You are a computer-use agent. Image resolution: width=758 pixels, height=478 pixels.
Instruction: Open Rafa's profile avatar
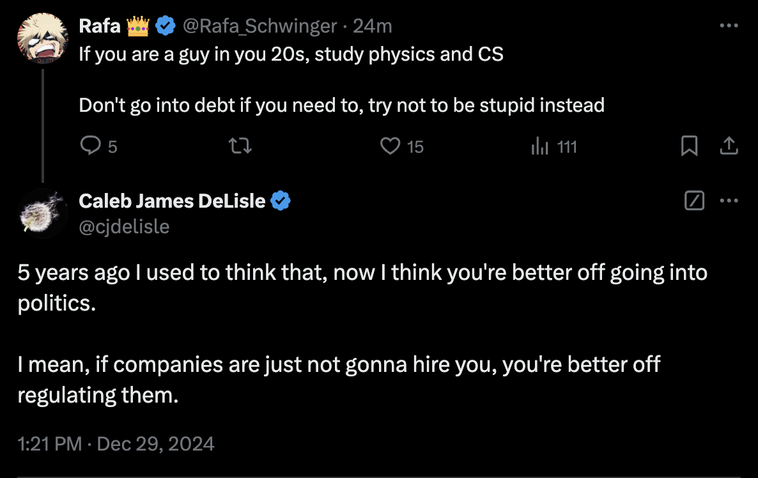coord(43,39)
